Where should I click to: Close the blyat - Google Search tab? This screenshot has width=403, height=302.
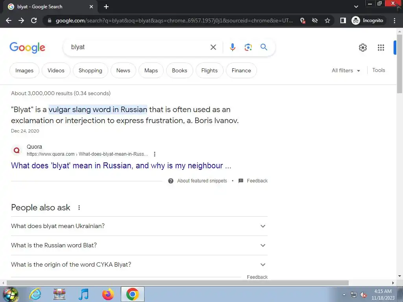91,7
